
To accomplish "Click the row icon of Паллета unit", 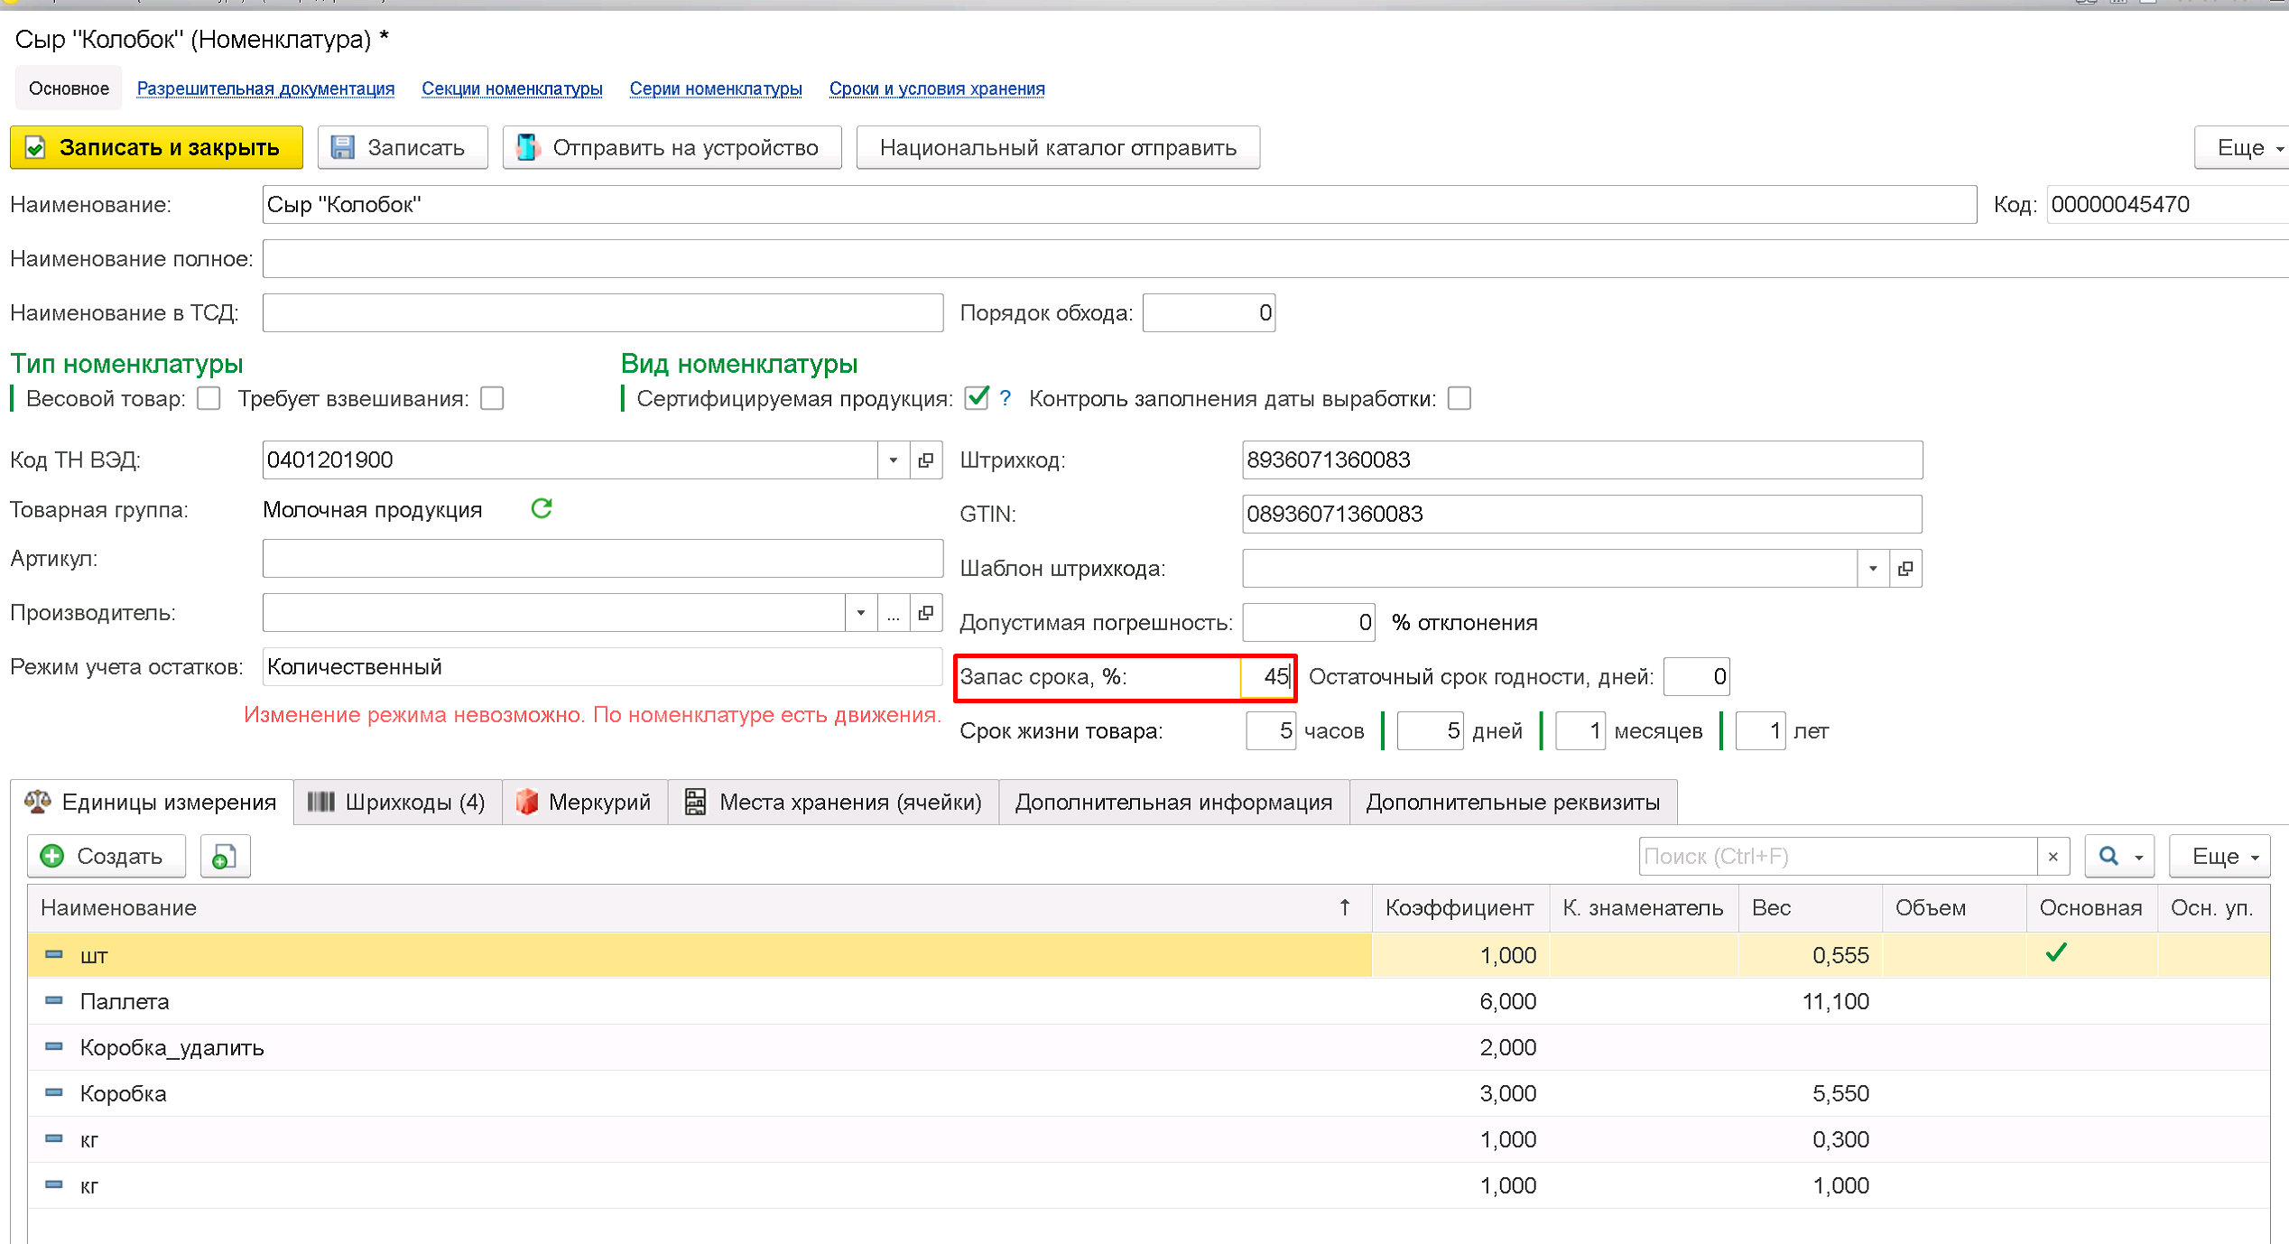I will coord(54,1000).
